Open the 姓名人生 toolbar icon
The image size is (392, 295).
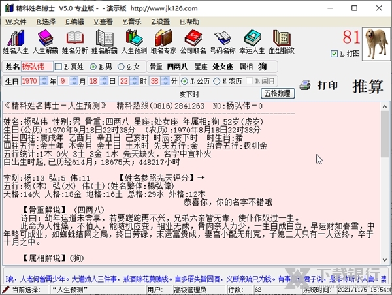coord(16,42)
